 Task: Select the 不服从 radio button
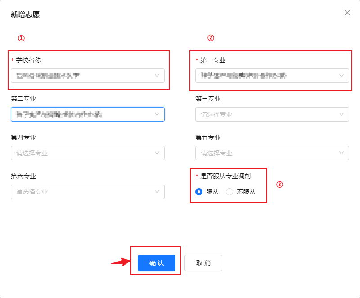[229, 192]
